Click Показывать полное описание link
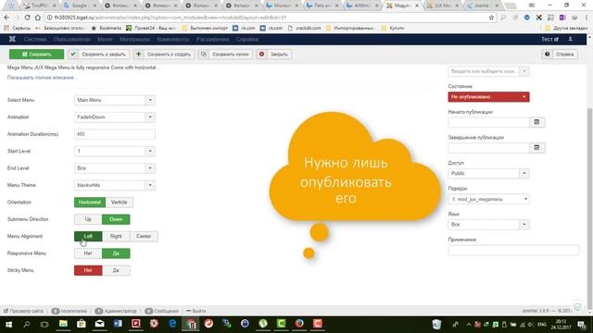593x333 pixels. click(41, 78)
